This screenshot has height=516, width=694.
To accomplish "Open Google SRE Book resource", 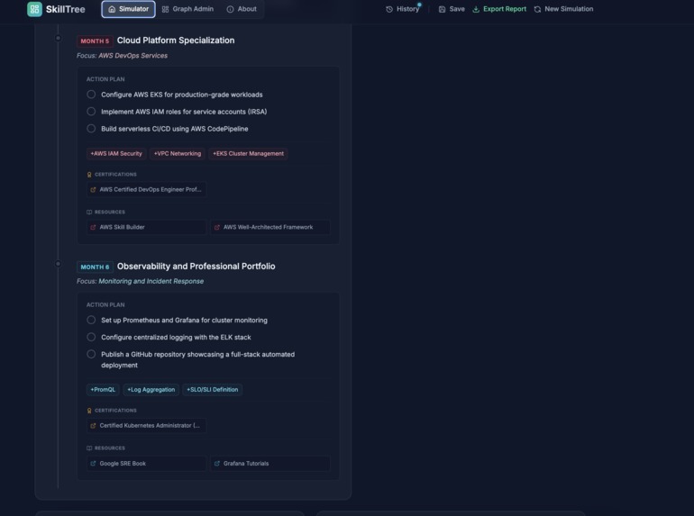I will [147, 464].
